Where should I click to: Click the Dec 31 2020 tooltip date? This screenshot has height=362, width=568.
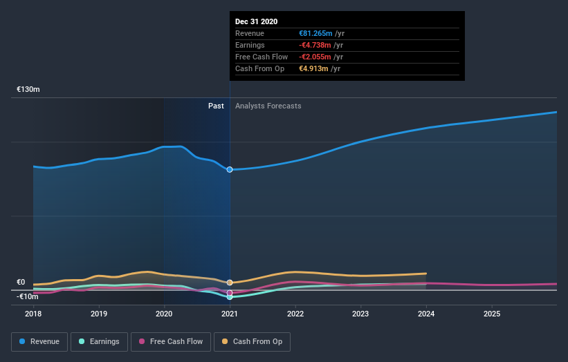[x=257, y=21]
